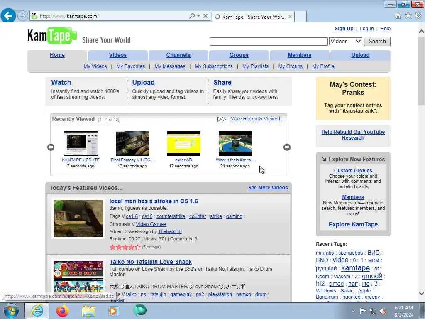425x319 pixels.
Task: Click the Log In link
Action: coord(367,29)
